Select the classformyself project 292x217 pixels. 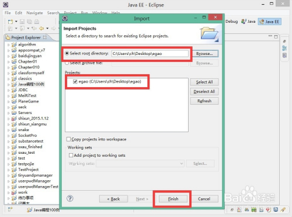[31, 73]
